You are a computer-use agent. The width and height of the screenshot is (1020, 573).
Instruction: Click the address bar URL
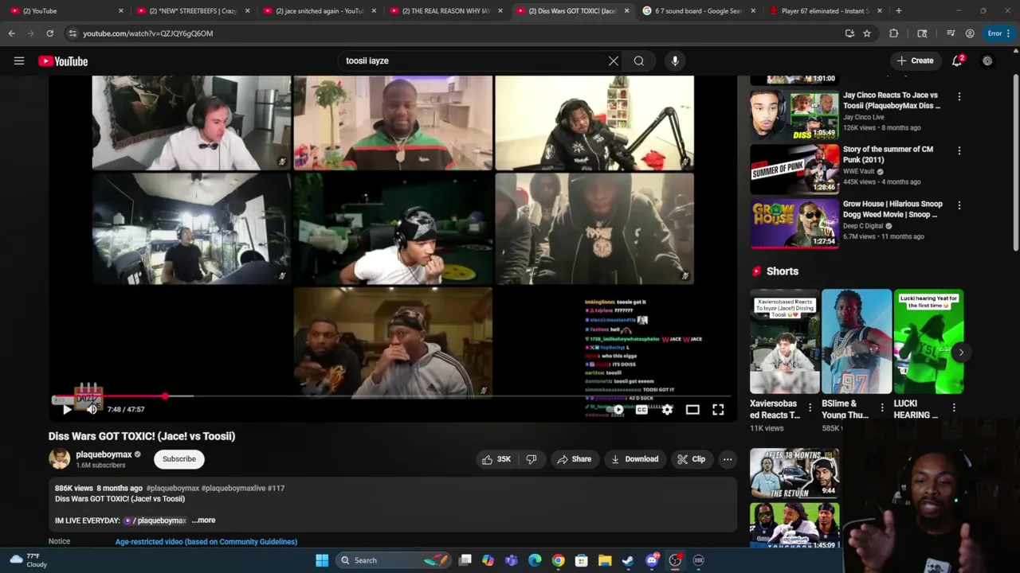(148, 33)
